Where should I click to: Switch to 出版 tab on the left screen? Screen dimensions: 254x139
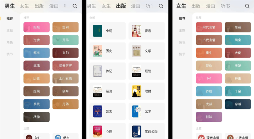point(39,6)
